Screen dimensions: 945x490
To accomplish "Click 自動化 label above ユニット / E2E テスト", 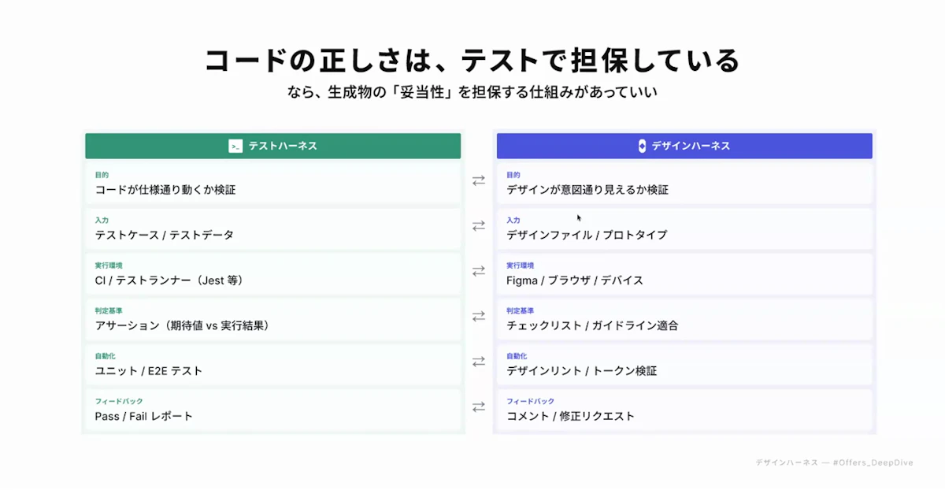I will pos(106,356).
